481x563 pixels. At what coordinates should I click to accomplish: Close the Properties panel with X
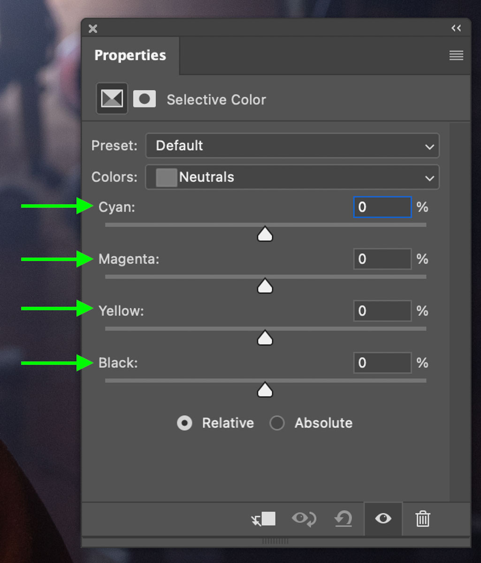click(93, 29)
